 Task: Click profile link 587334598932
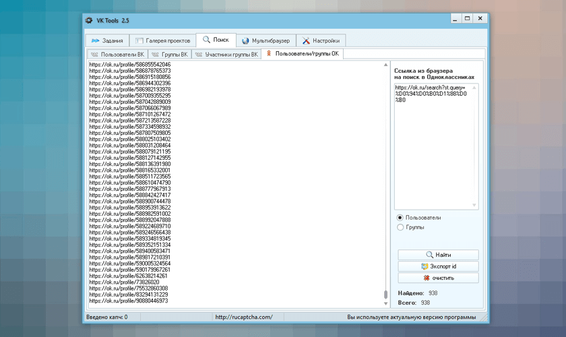tap(130, 127)
